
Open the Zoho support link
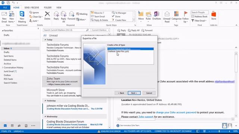click(146, 117)
